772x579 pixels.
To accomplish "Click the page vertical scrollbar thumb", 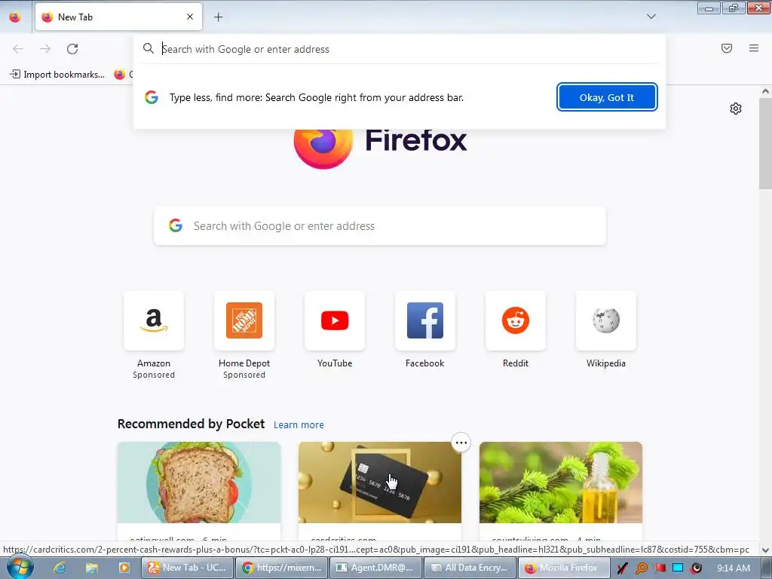I will point(765,143).
